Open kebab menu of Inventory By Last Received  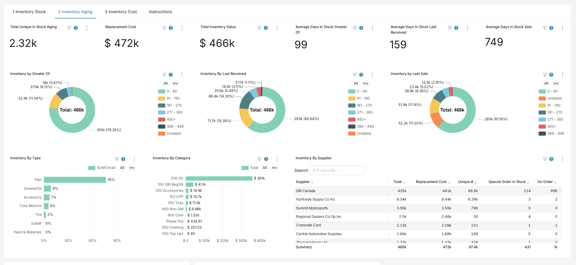point(372,75)
